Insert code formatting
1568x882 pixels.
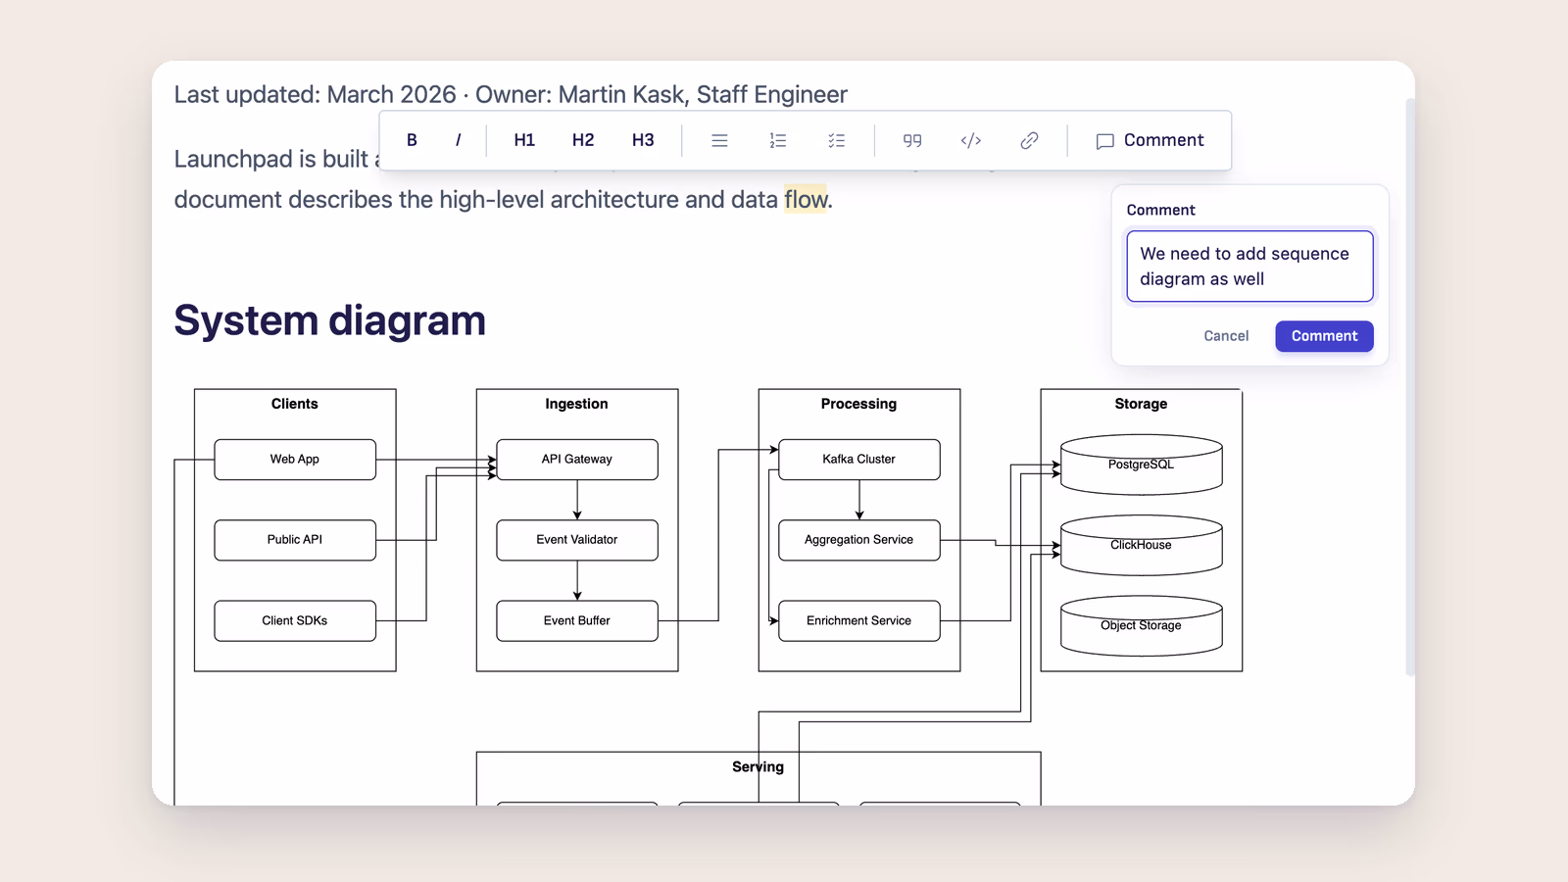point(971,140)
